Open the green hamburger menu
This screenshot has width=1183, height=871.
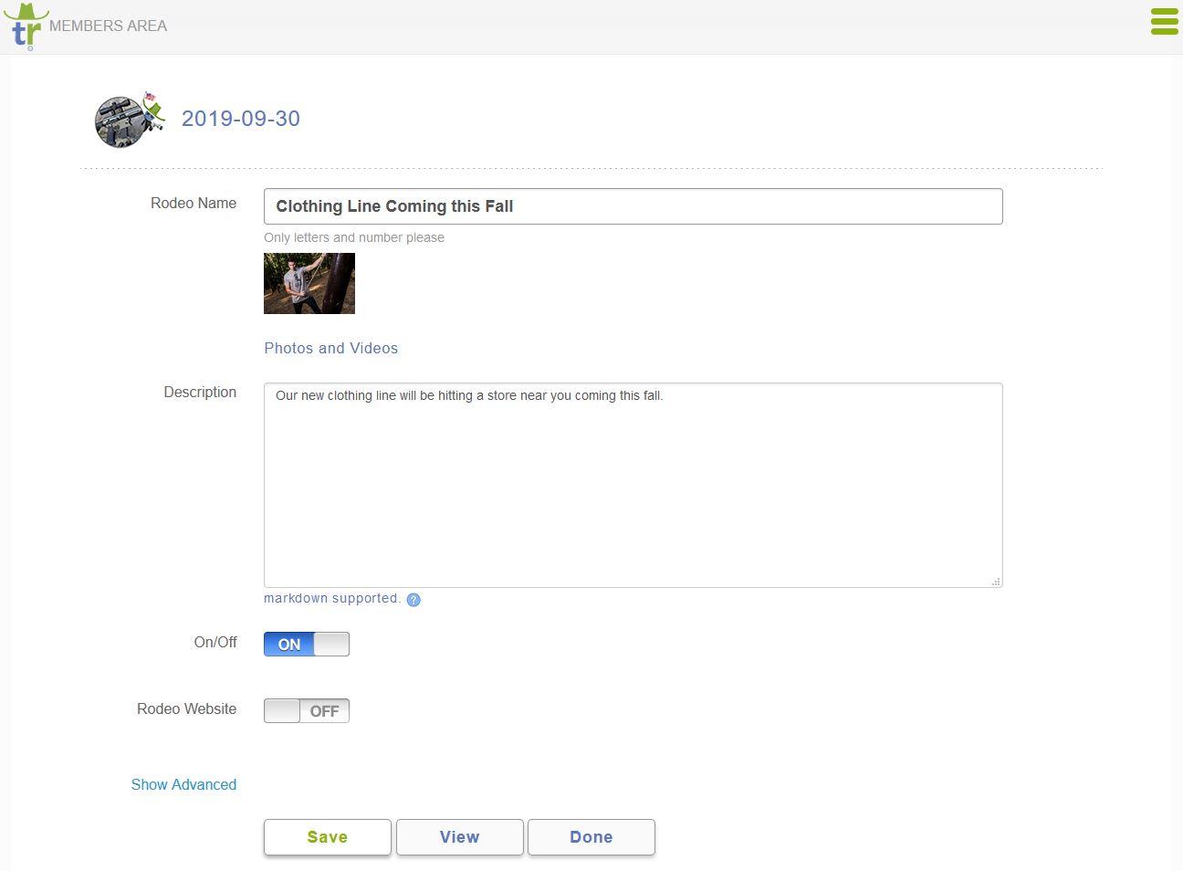[x=1164, y=21]
